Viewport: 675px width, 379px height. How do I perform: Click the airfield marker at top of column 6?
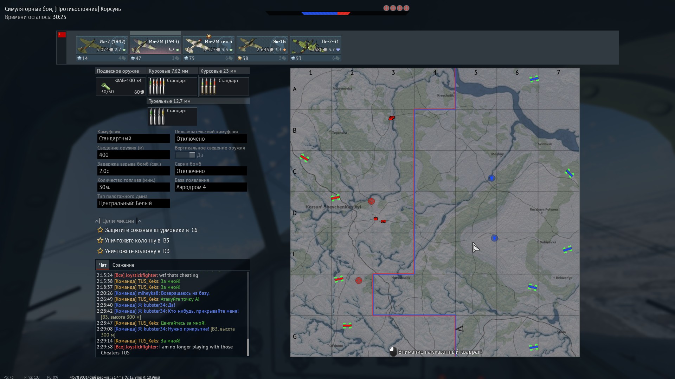point(534,79)
